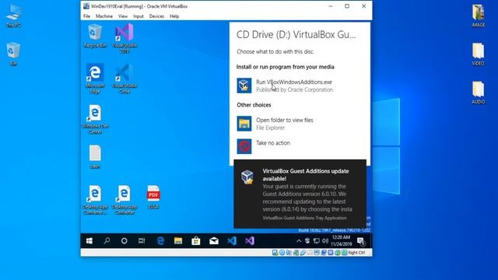This screenshot has width=498, height=280.
Task: Open the Input menu
Action: point(139,16)
